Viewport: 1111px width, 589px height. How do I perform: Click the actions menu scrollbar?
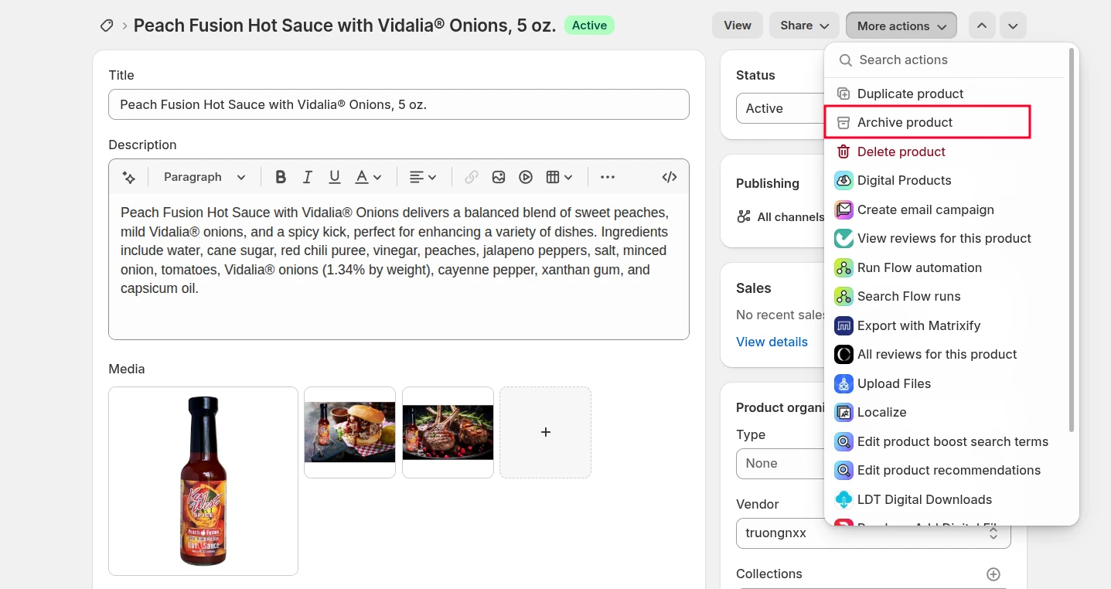1071,240
